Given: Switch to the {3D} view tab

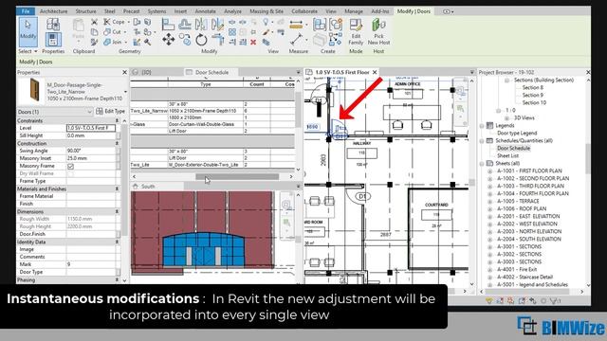Looking at the screenshot, I should [146, 72].
